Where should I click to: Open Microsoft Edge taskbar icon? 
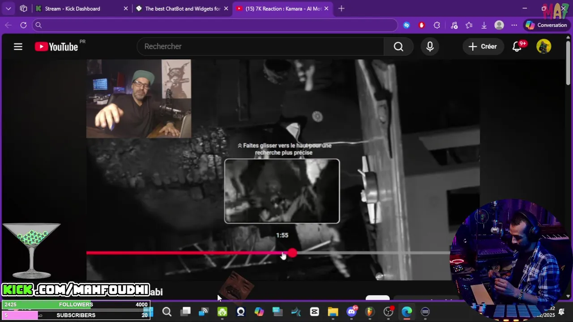407,312
